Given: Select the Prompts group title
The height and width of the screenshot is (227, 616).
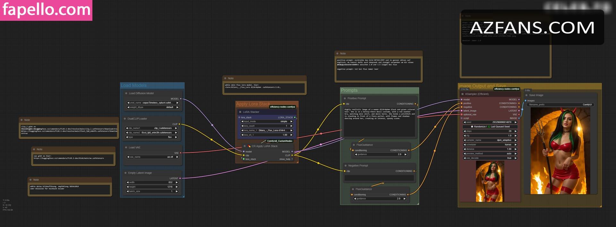Looking at the screenshot, I should pos(349,90).
